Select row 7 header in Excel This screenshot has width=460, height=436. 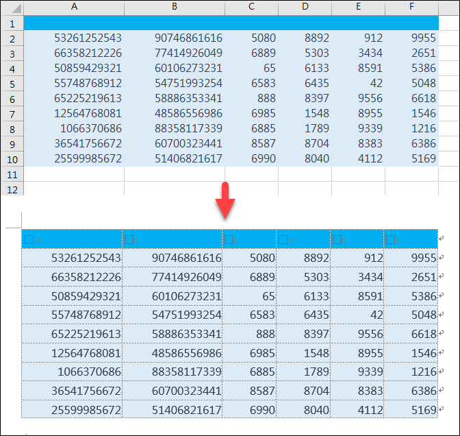click(12, 113)
